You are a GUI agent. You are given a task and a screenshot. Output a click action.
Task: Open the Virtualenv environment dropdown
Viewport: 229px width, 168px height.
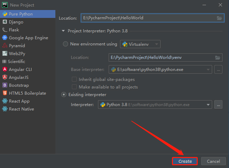click(x=140, y=44)
